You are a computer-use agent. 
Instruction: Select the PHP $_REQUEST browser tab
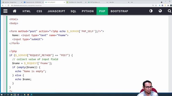[x=55, y=2]
